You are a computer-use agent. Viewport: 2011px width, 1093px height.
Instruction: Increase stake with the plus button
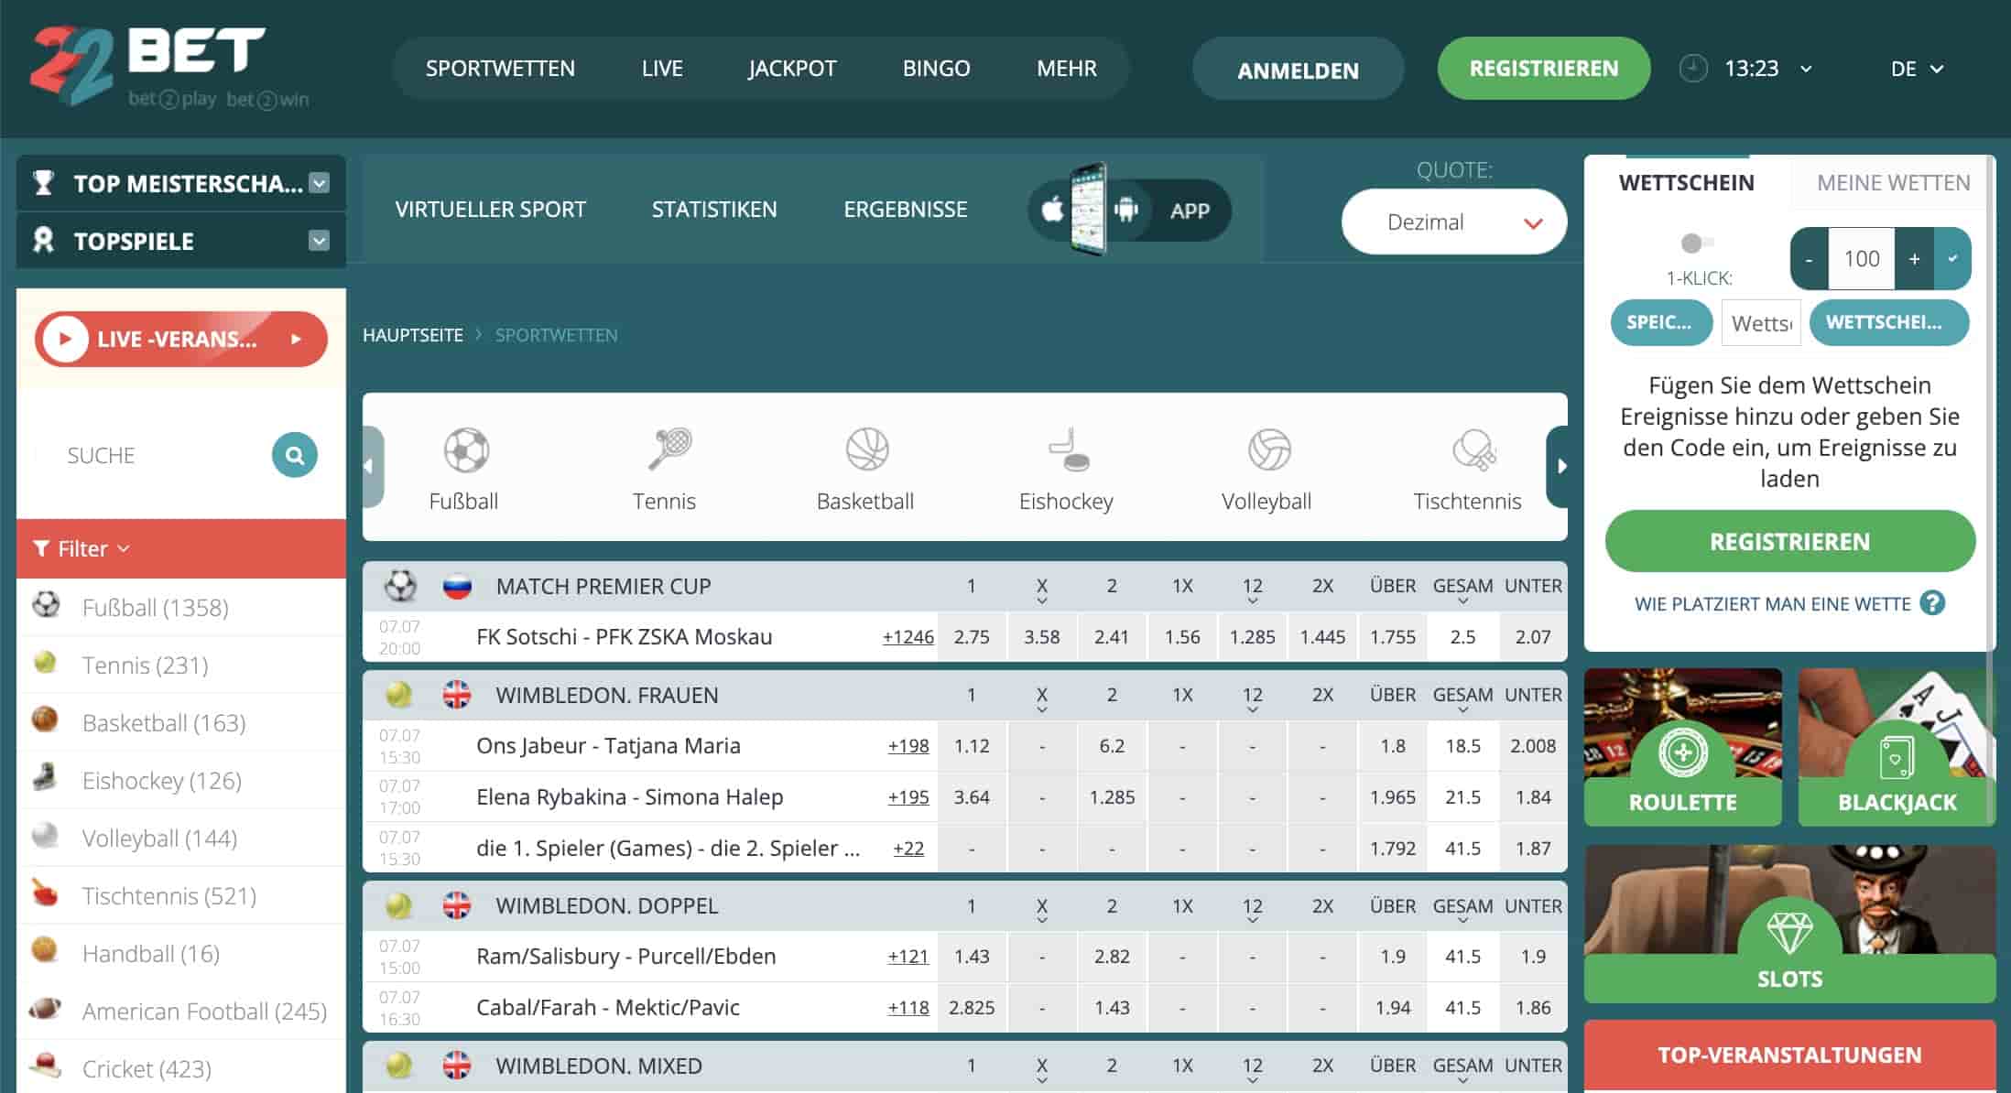[x=1914, y=259]
